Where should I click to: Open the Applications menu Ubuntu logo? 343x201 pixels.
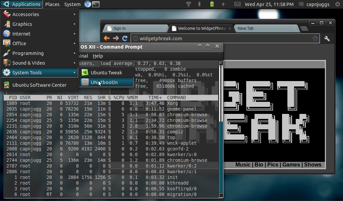(x=6, y=4)
